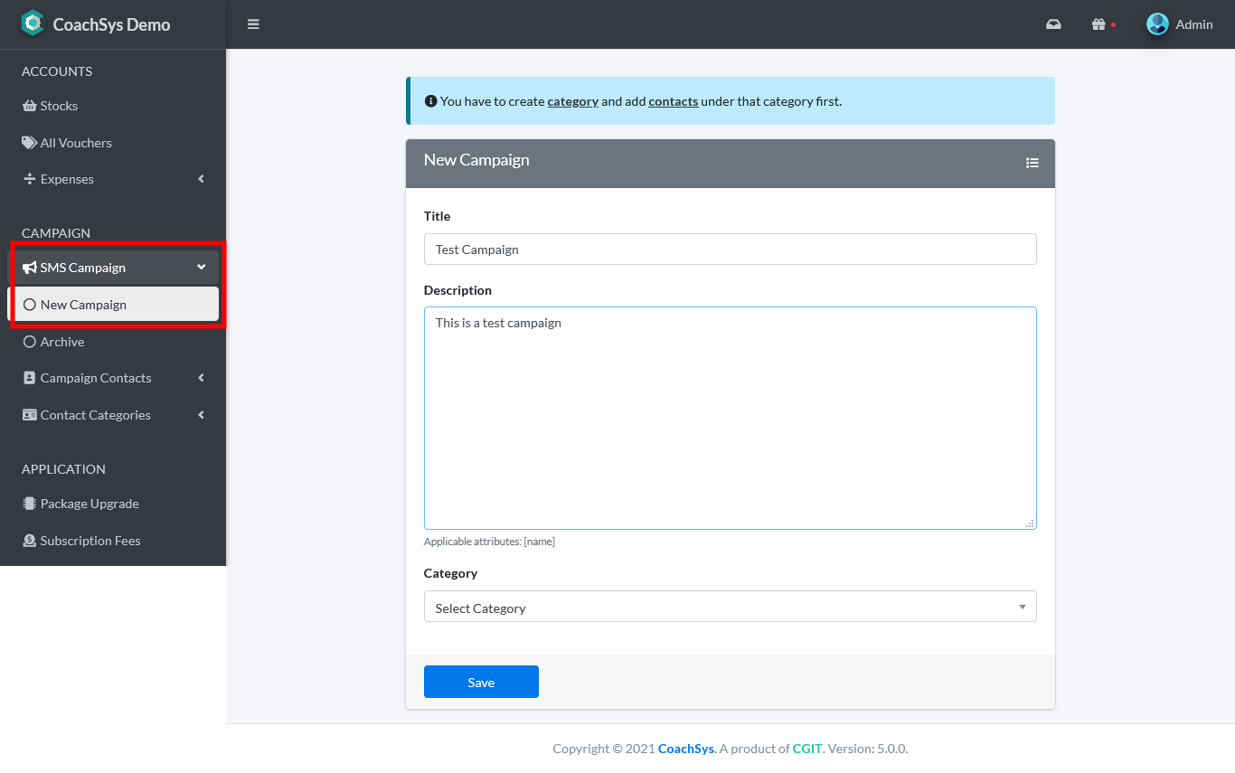Open the Select Category dropdown
The image size is (1235, 773).
730,607
